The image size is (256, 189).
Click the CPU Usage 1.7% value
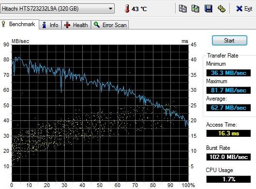tap(228, 179)
